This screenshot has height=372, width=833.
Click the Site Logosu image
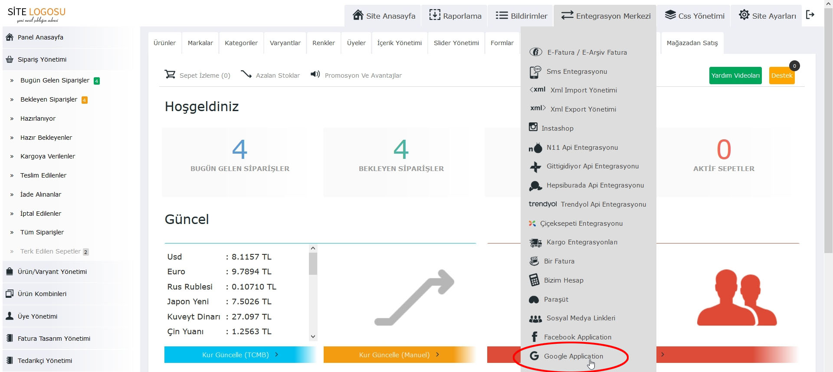click(x=37, y=14)
